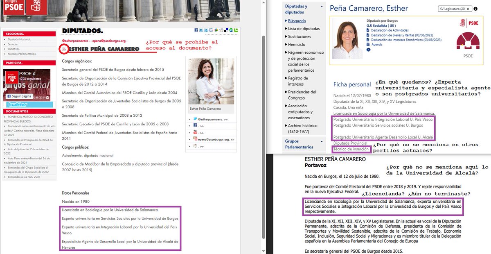The height and width of the screenshot is (254, 491).
Task: Open the PDF icon beside Esther Peña Camarero
Action: [x=64, y=49]
